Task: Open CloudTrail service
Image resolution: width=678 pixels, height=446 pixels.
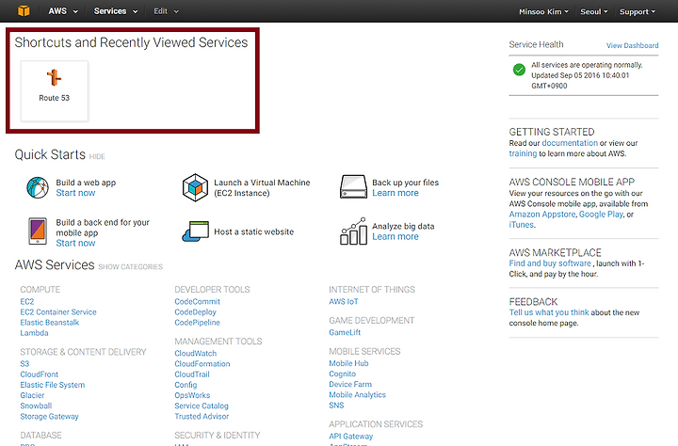Action: [x=191, y=374]
